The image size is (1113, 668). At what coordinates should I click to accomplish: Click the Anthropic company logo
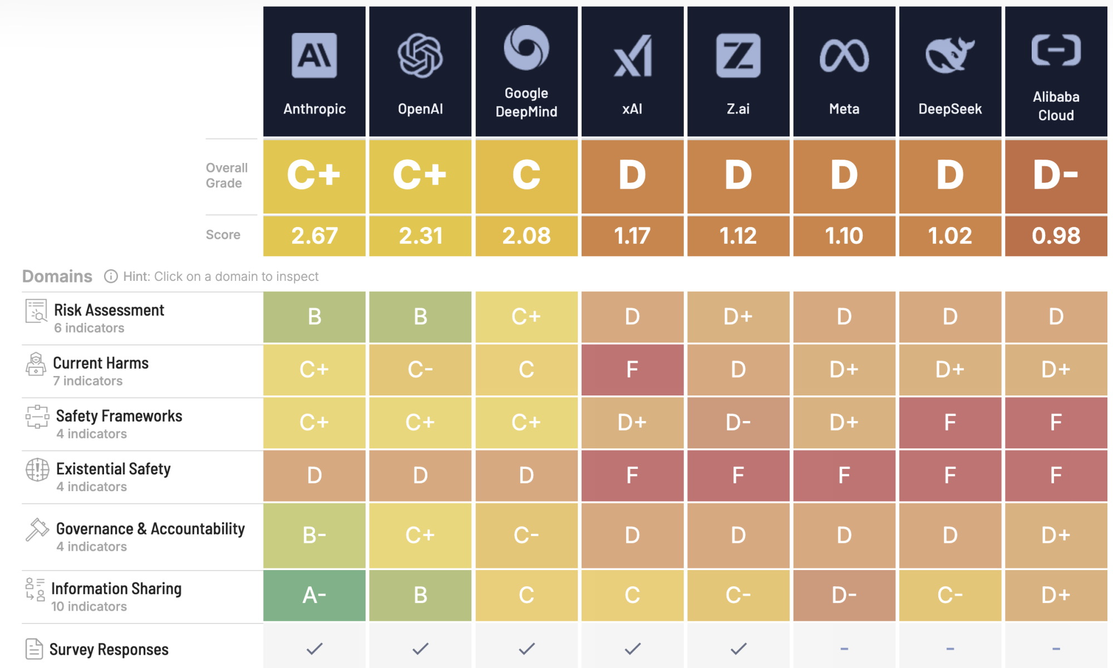tap(313, 56)
